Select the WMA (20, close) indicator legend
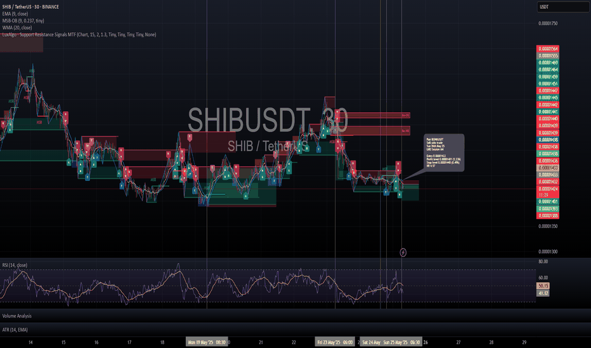 pyautogui.click(x=17, y=27)
